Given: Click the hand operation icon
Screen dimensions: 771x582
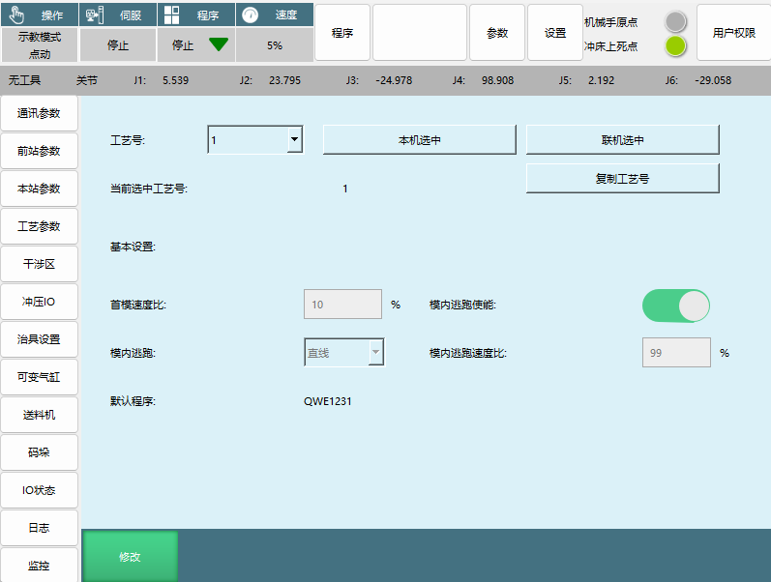Looking at the screenshot, I should [x=16, y=15].
